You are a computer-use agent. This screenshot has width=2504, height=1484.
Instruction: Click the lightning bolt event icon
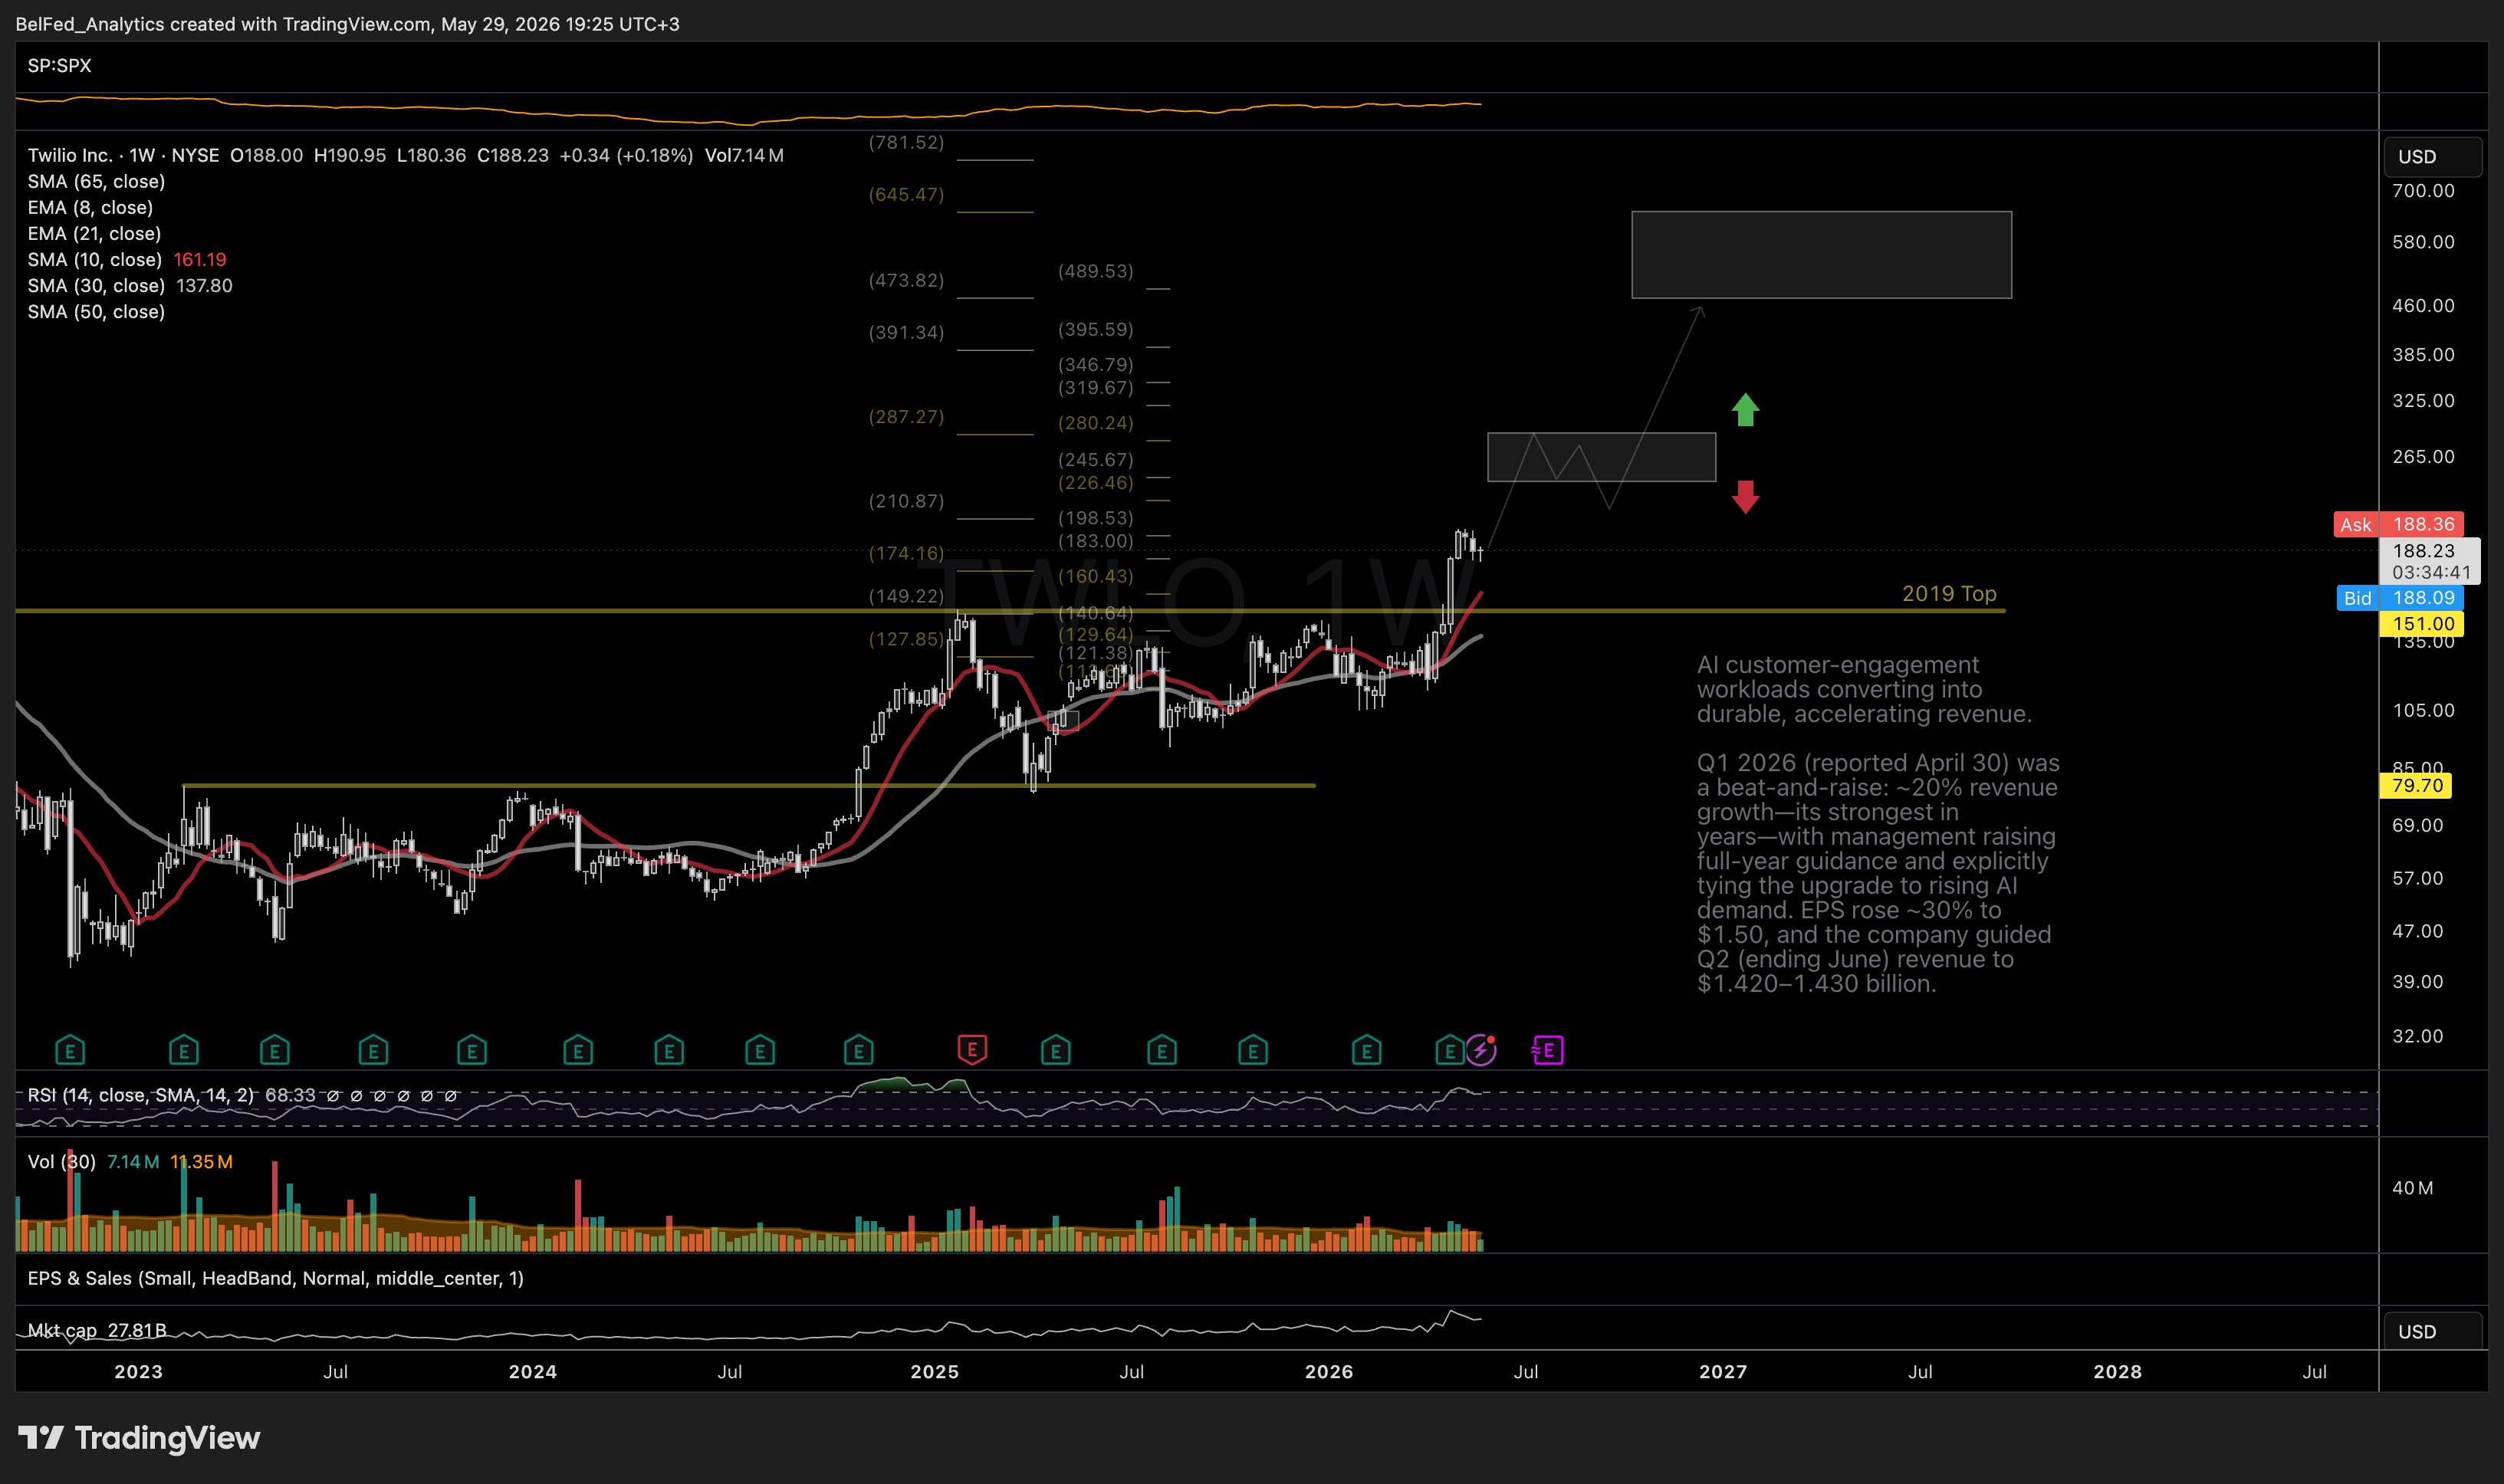(x=1481, y=1050)
